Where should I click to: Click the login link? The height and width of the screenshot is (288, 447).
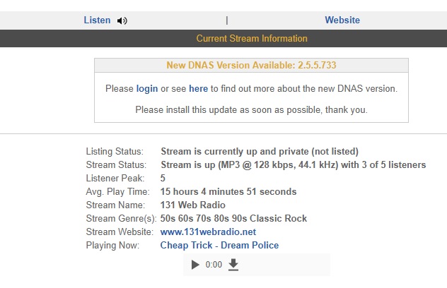[x=147, y=89]
